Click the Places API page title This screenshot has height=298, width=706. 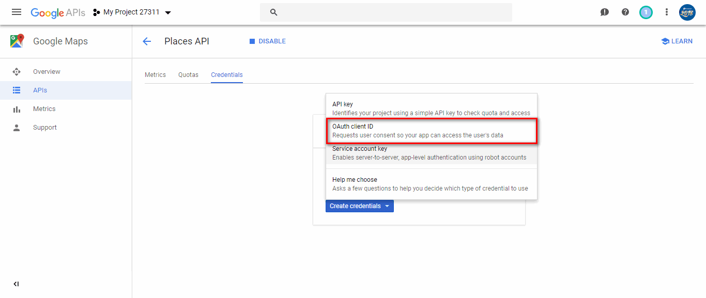[x=187, y=41]
